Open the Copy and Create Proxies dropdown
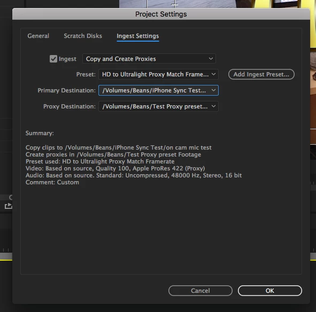Viewport: 316px width, 312px height. (x=149, y=59)
